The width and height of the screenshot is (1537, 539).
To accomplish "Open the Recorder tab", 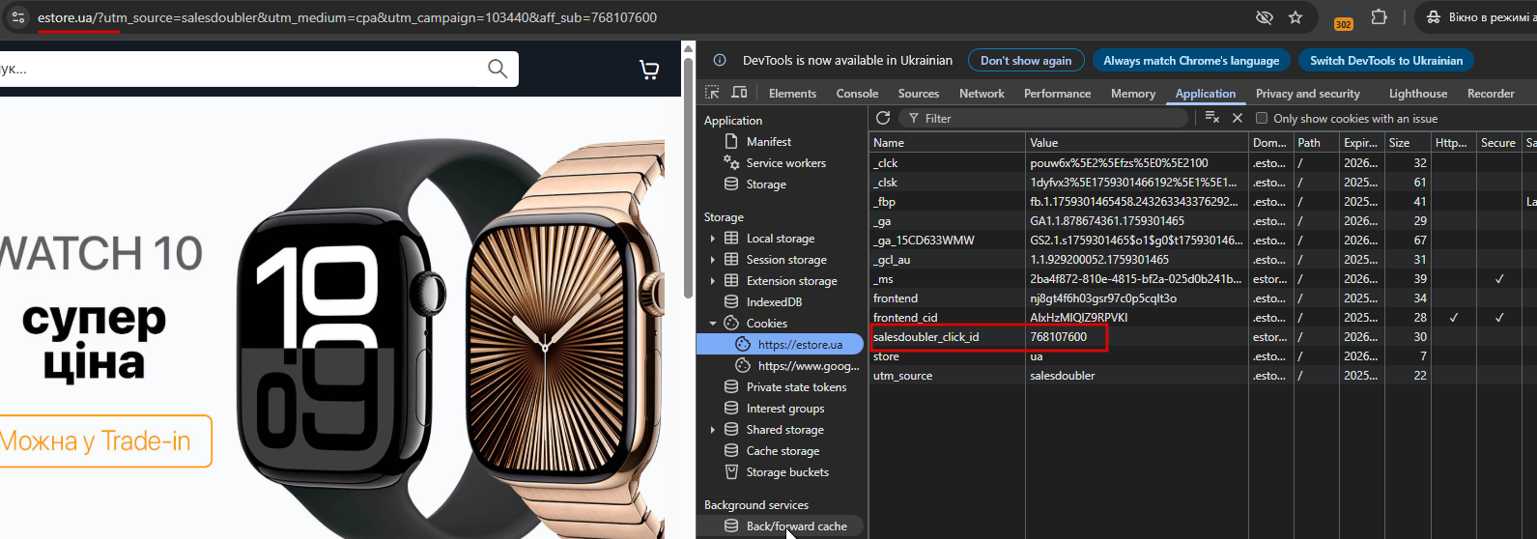I will click(x=1491, y=94).
